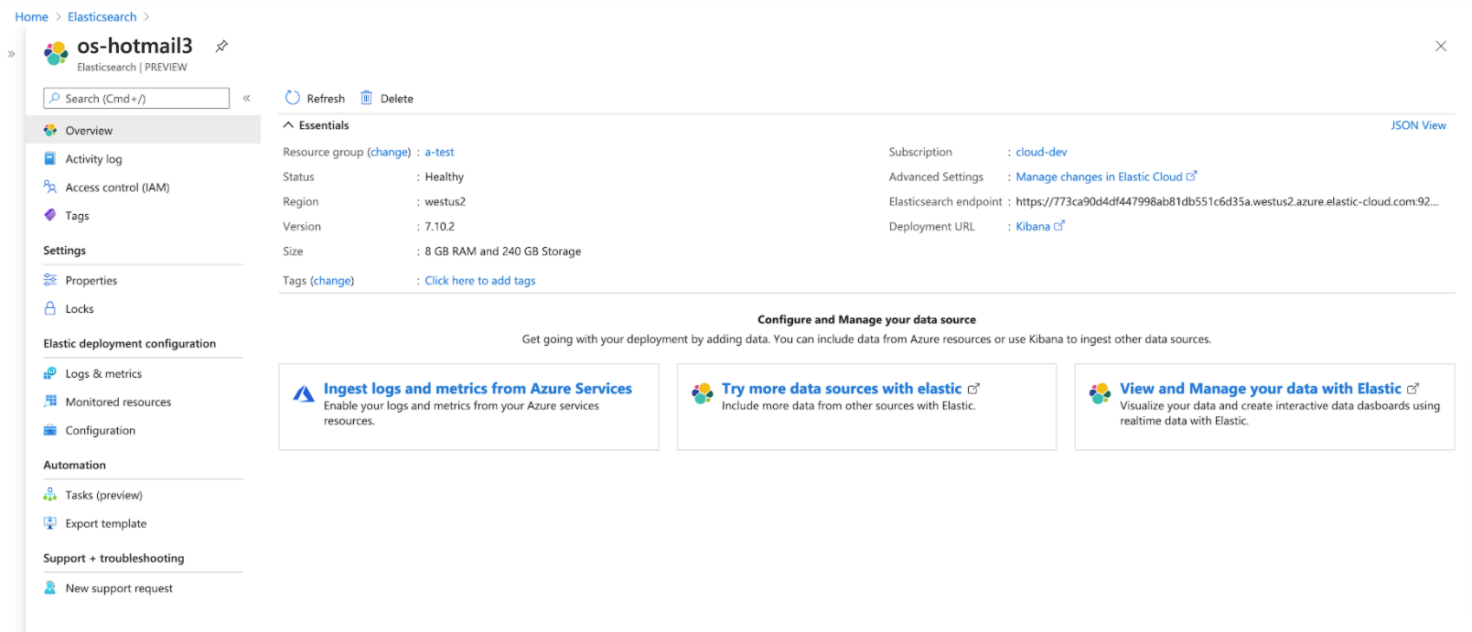
Task: Click the Azure logo on Ingest logs card
Action: pyautogui.click(x=304, y=394)
